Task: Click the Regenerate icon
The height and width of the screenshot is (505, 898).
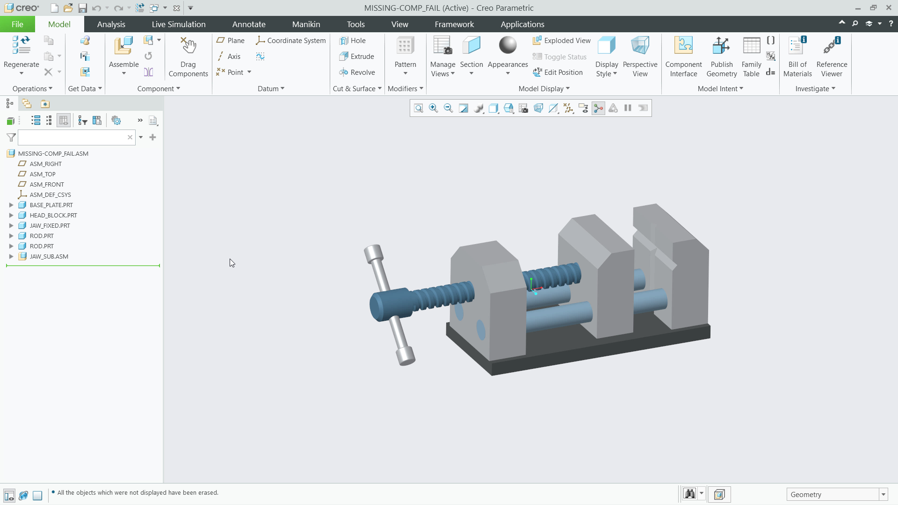Action: click(x=21, y=45)
